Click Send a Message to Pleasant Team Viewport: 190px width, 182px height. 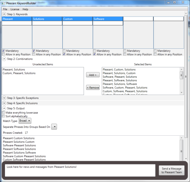pos(172,170)
